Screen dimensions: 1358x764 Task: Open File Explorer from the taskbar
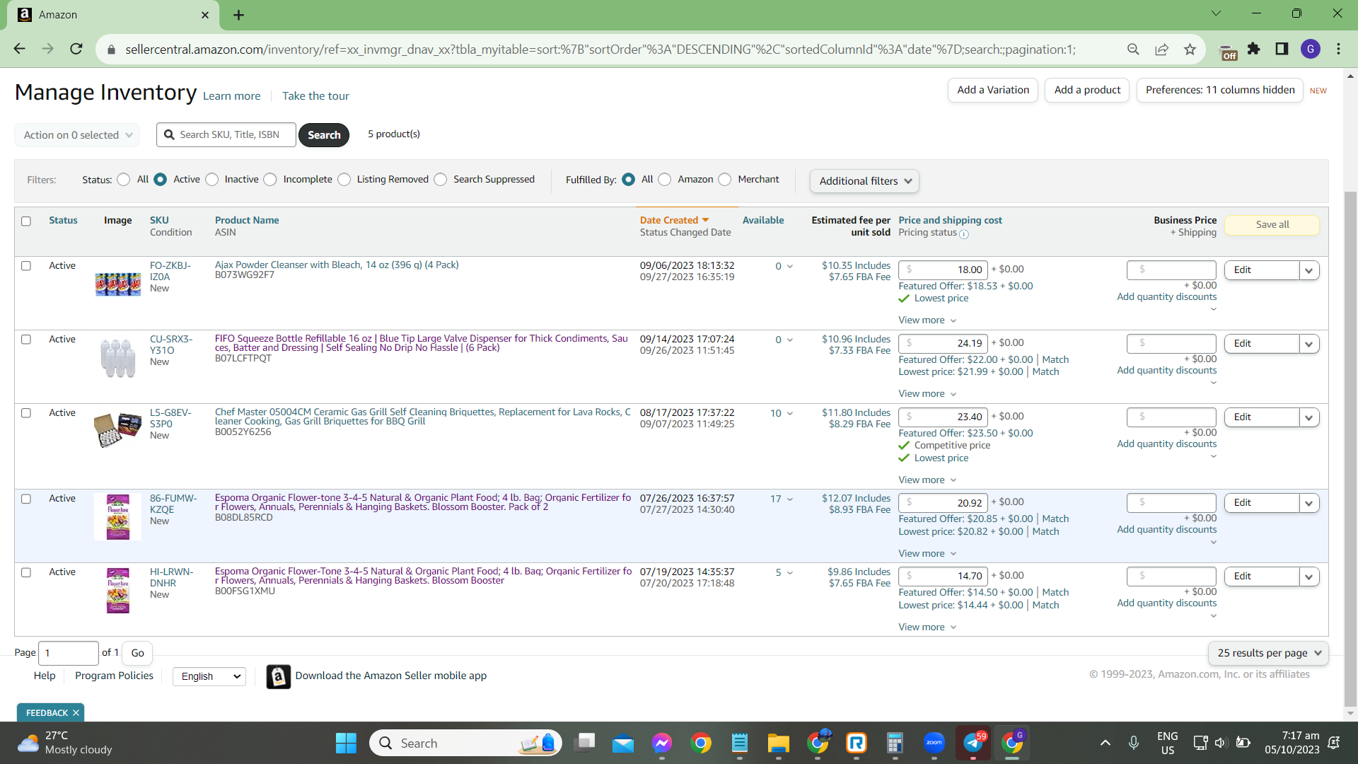tap(778, 743)
